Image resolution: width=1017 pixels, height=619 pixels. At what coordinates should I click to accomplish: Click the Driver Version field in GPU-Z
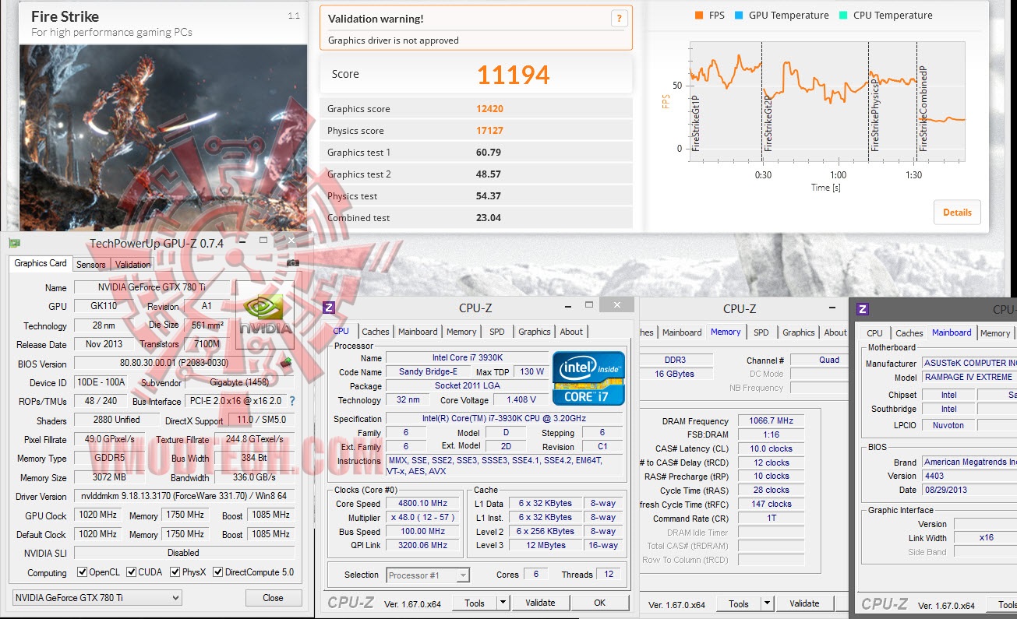(184, 496)
